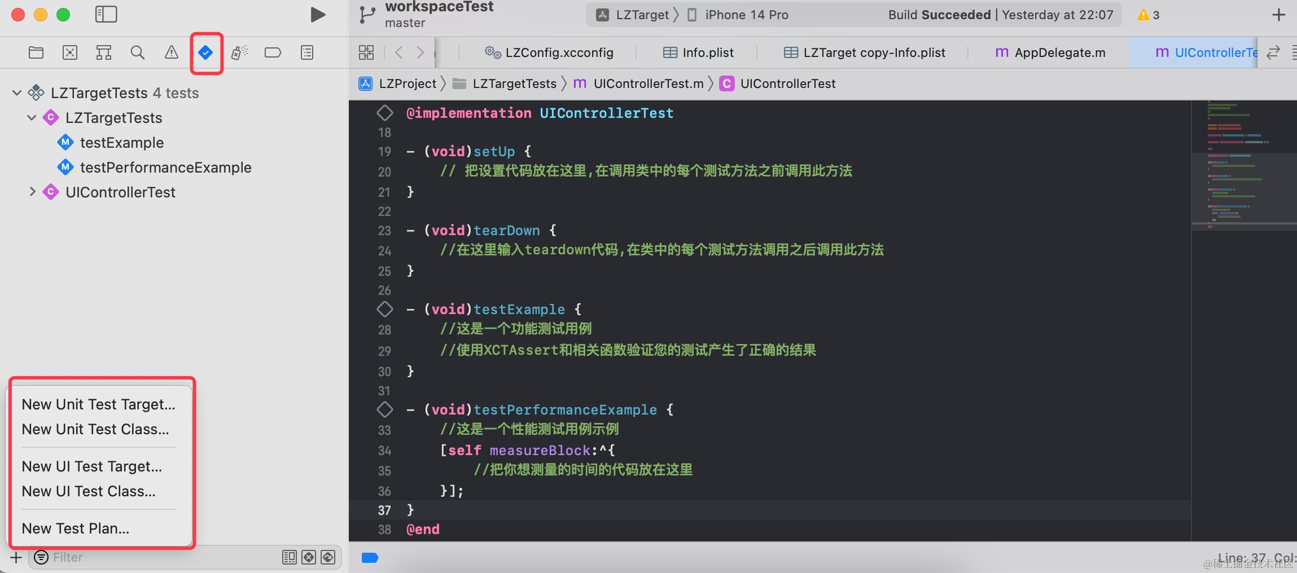View the 3 warnings indicator
Image resolution: width=1297 pixels, height=573 pixels.
point(1148,15)
